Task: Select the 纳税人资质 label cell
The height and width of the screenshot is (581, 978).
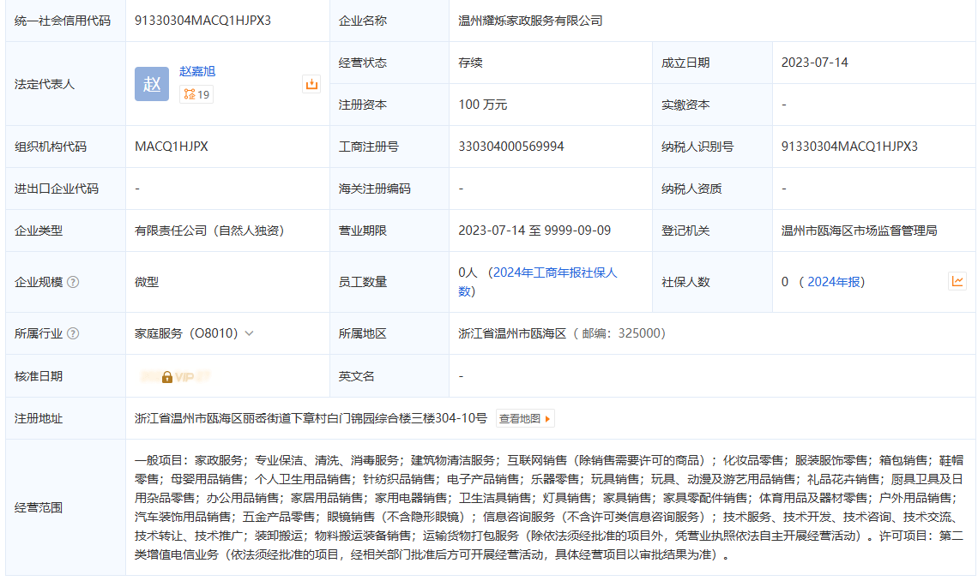Action: click(712, 189)
